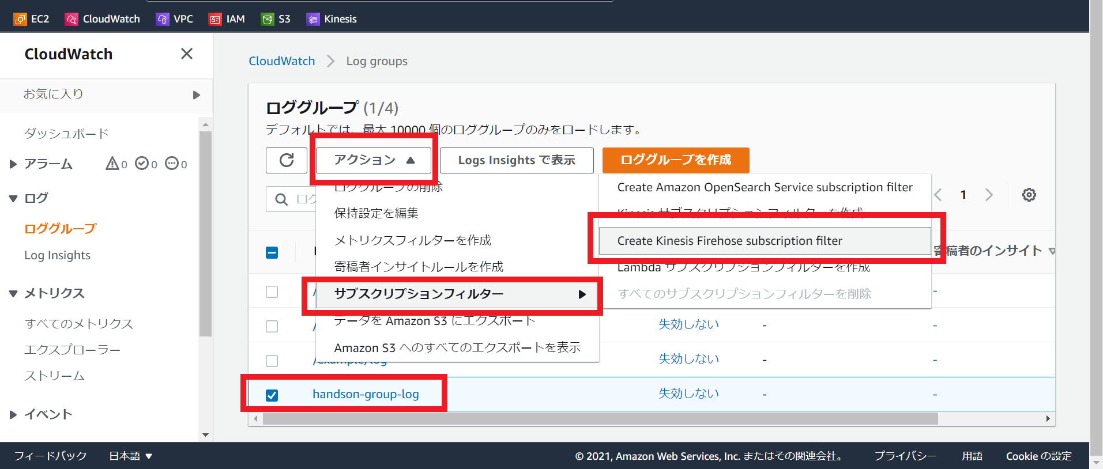Expand the アラーム sidebar section
This screenshot has width=1103, height=469.
coord(13,164)
